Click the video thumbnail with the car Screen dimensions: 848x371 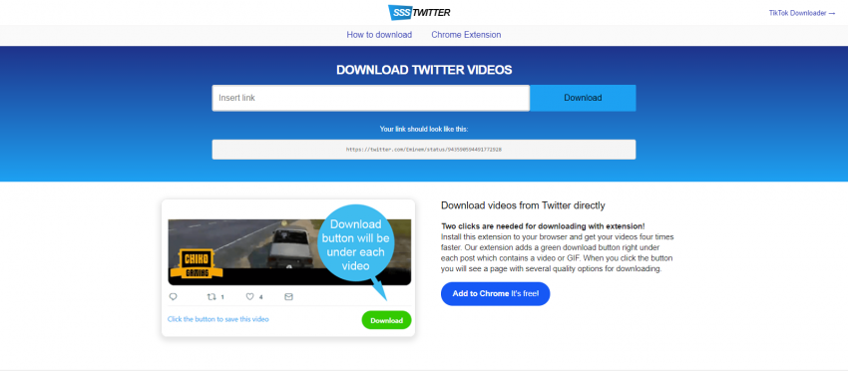pyautogui.click(x=289, y=252)
